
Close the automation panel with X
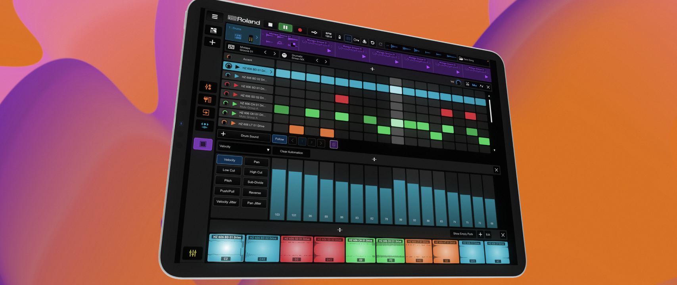496,170
